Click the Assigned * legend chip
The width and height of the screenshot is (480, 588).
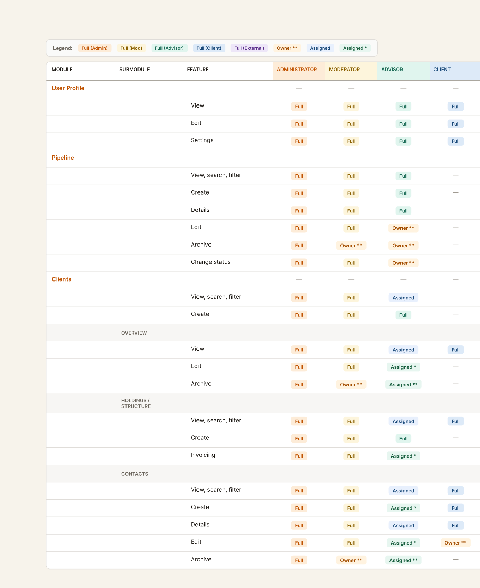[355, 48]
